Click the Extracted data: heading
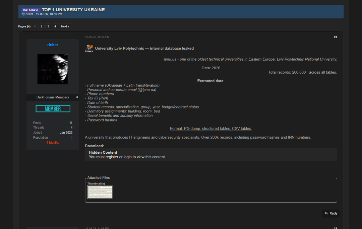362x229 pixels. (211, 81)
